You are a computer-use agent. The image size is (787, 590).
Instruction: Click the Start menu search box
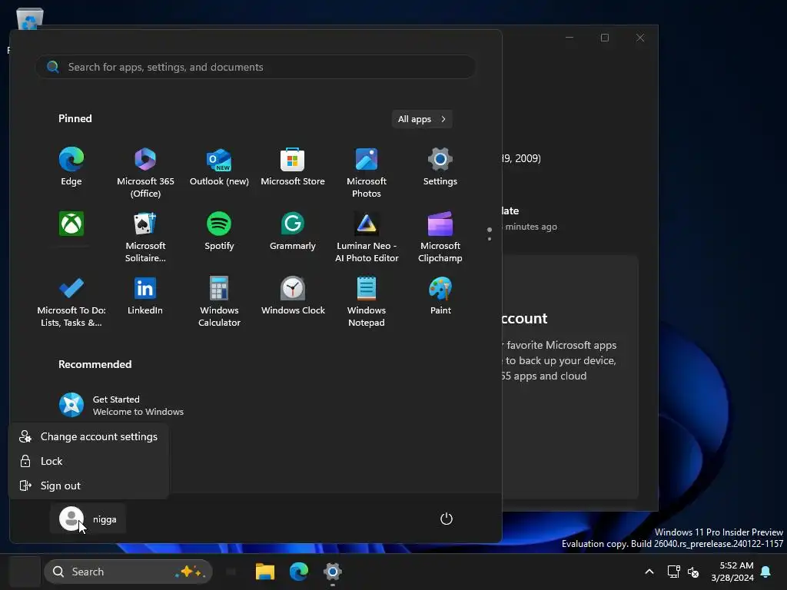tap(255, 67)
